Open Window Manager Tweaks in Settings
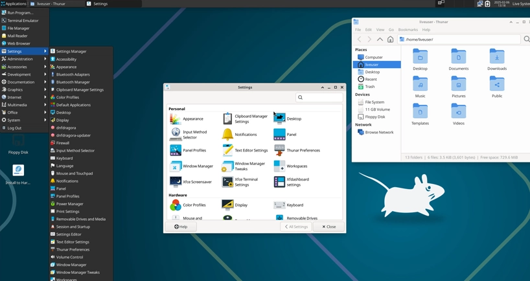 coord(227,166)
